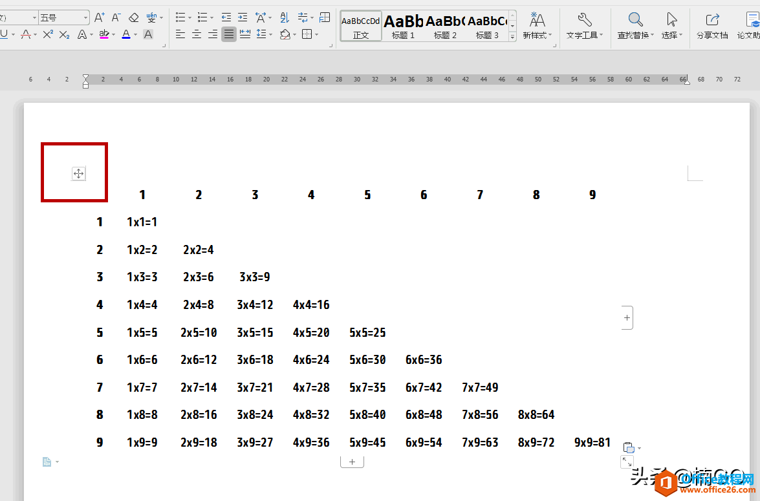Click the table move handle icon
Viewport: 760px width, 501px height.
click(78, 173)
